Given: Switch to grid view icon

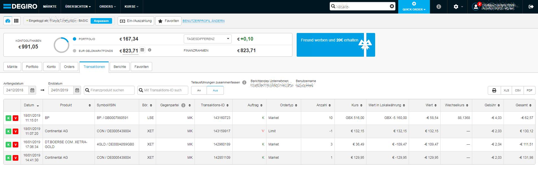Looking at the screenshot, I should coord(16,21).
